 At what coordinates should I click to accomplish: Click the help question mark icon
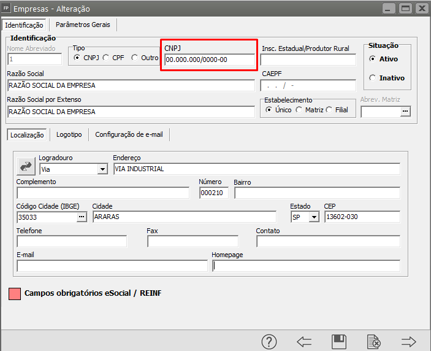pos(269,341)
